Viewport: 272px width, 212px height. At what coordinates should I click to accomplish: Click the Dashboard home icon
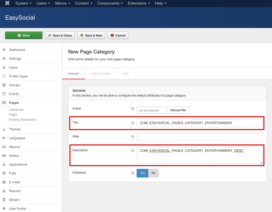click(x=4, y=50)
